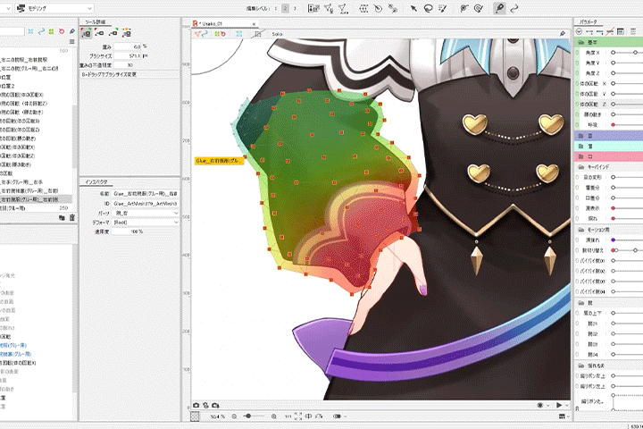Click the first target-circle tool icon in toolbar
Screen dimensions: 643x429
coord(463,8)
